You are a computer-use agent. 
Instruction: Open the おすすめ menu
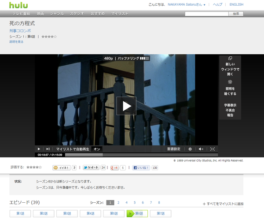98,14
